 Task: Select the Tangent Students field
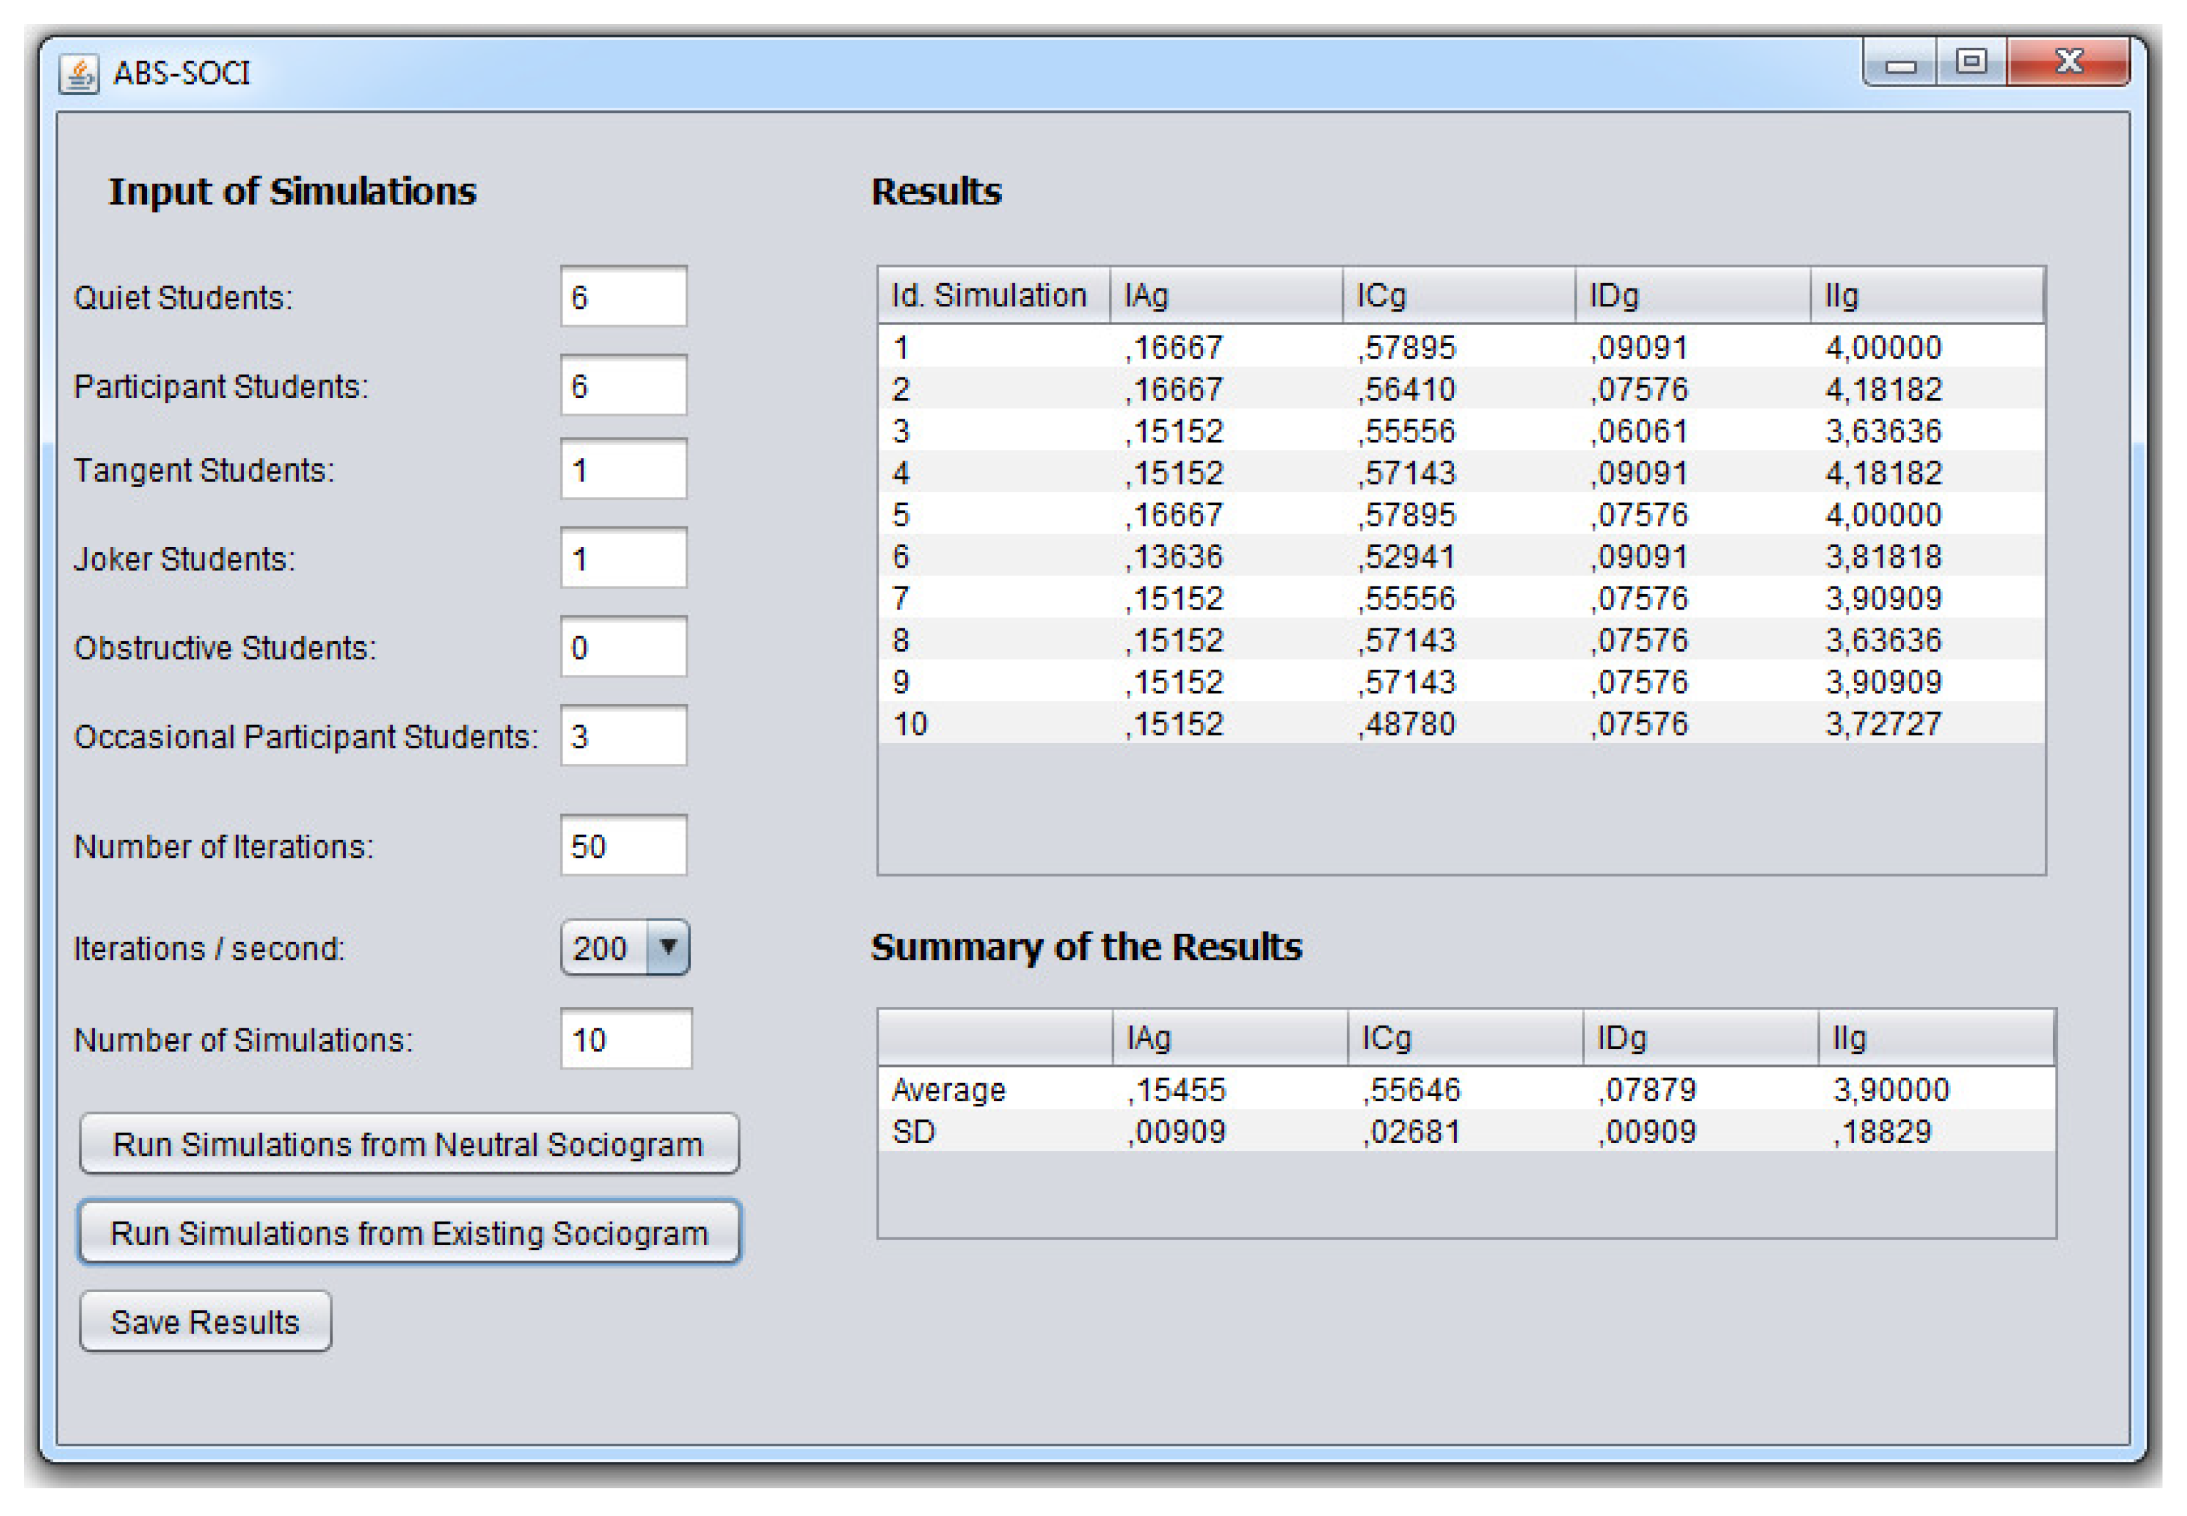tap(623, 469)
